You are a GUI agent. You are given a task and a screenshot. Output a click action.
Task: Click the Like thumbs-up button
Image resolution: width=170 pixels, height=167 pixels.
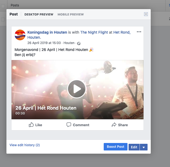pyautogui.click(x=35, y=125)
